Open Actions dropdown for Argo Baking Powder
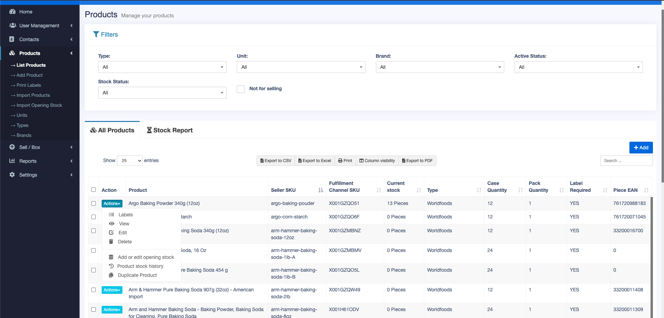This screenshot has height=318, width=664. point(112,204)
